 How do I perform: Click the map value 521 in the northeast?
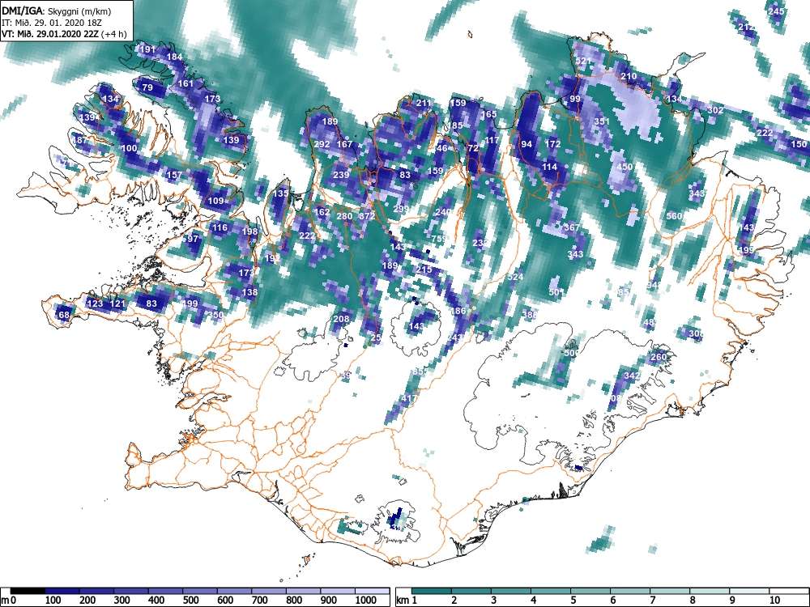[x=582, y=61]
